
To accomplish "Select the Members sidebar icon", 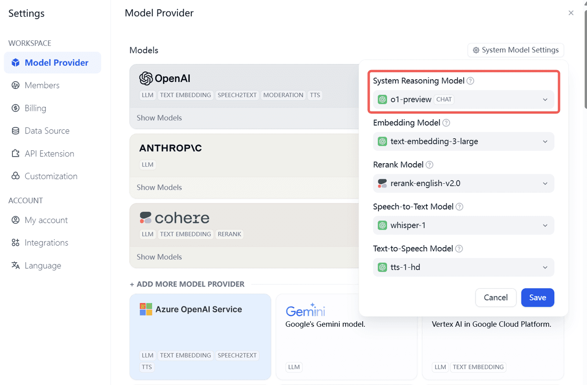I will coord(15,85).
